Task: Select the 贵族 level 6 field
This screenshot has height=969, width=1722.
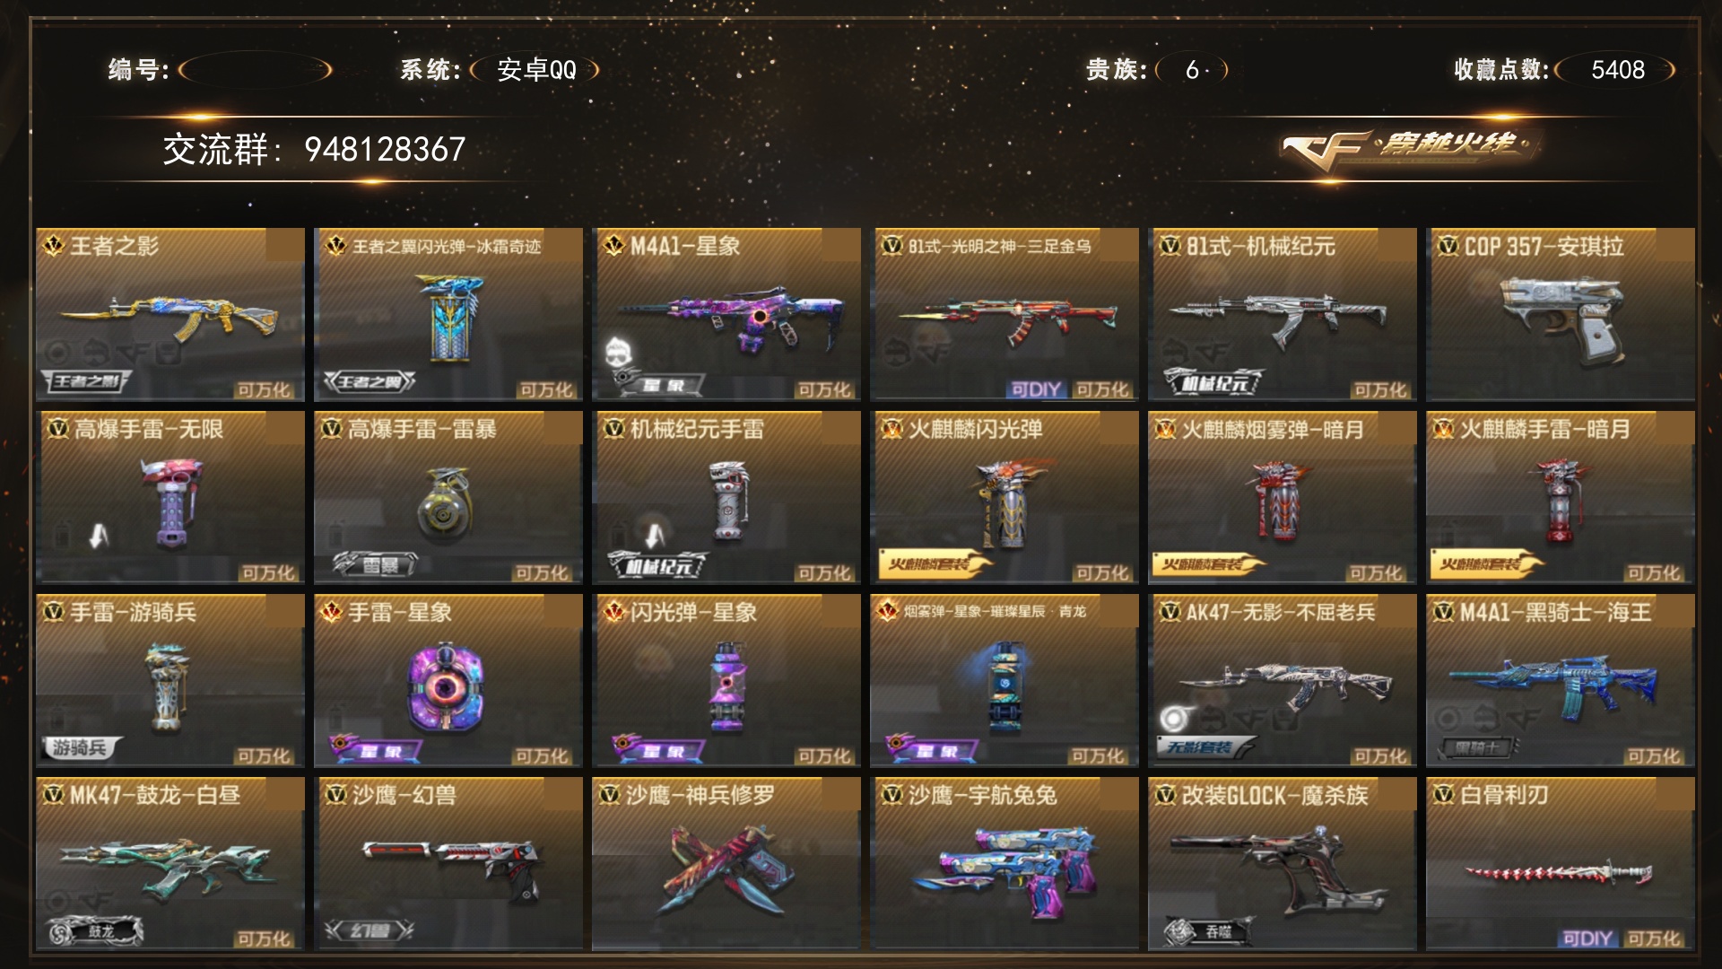Action: tap(1193, 70)
